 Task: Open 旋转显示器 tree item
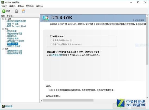(12, 36)
